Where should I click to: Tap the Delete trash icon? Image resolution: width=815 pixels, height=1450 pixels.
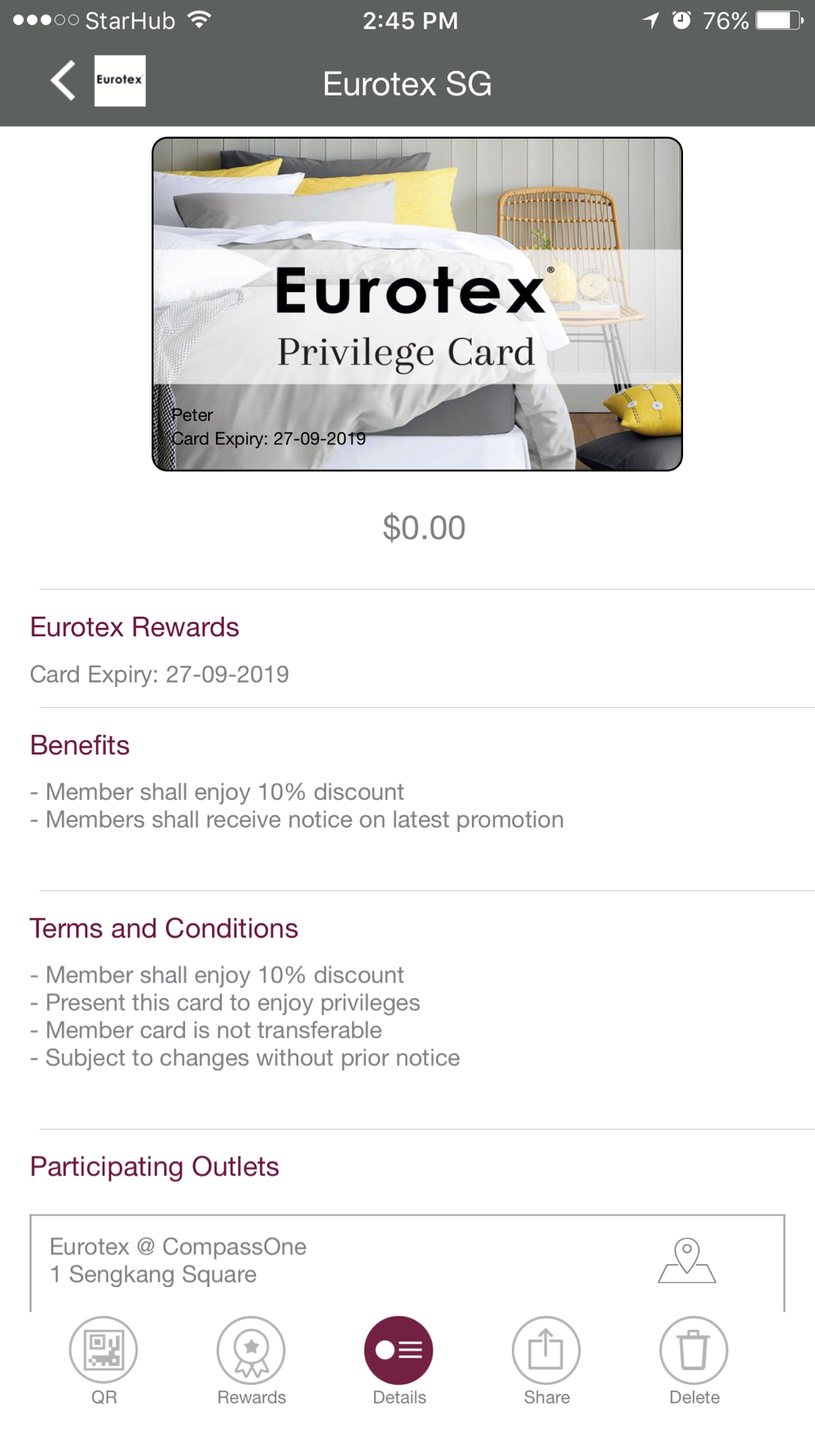694,1360
